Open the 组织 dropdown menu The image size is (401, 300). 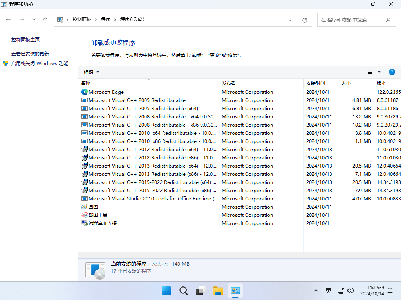point(91,72)
